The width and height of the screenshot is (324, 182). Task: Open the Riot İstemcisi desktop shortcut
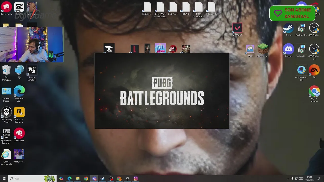coord(6,9)
